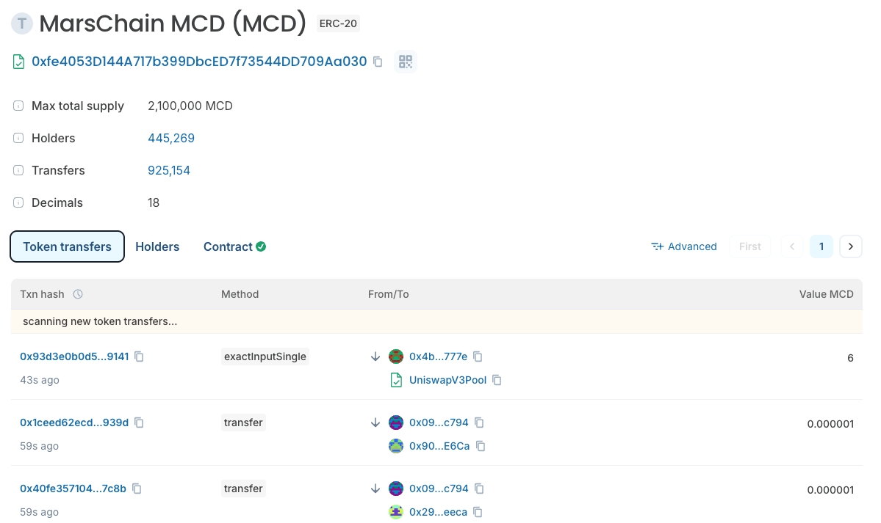Open the 445,269 holders link
This screenshot has width=881, height=523.
point(171,138)
